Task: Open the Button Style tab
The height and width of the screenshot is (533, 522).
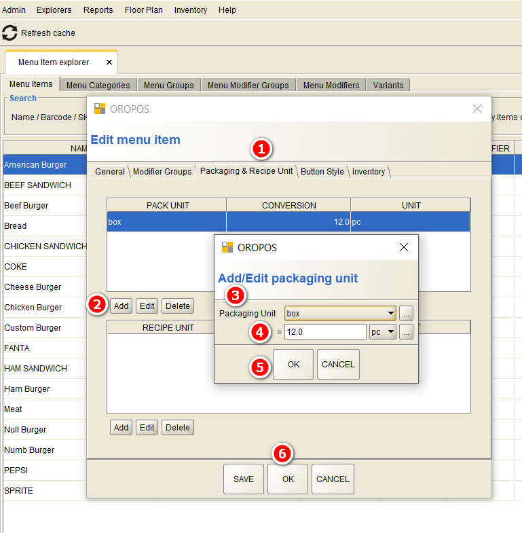Action: click(322, 172)
